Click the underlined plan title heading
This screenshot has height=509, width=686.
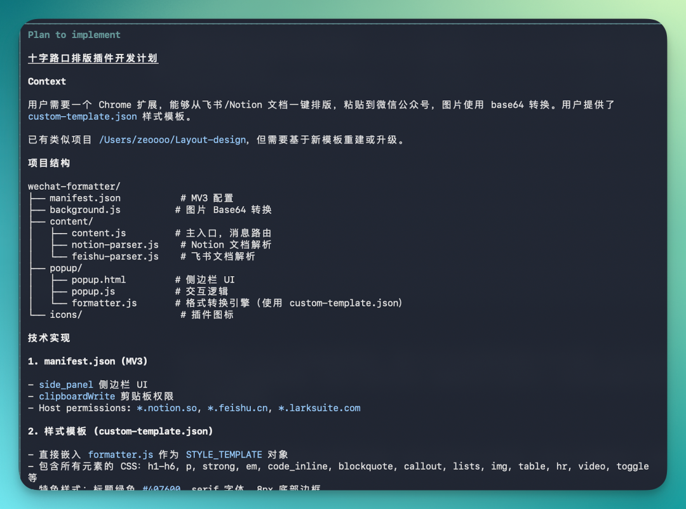tap(93, 58)
